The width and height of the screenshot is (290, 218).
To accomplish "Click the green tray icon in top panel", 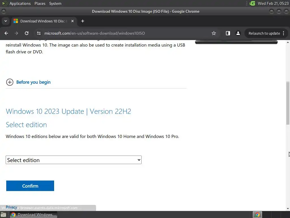I will (252, 3).
